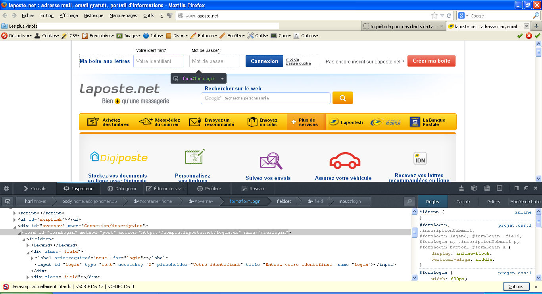Open the new tab plus button
Screen dimensions: 542x294
[536, 26]
